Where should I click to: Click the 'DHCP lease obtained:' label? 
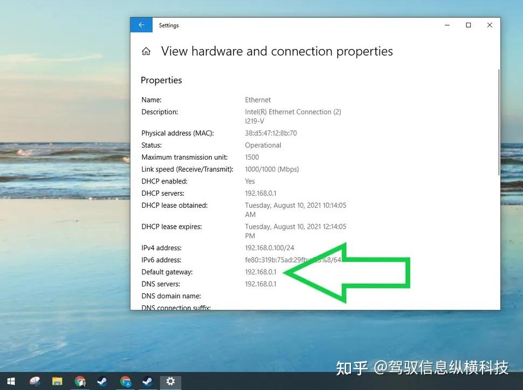[175, 205]
